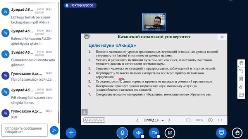Screen dimensions: 248x139
Task: Click 'Казанский исламский университет' slide title
Action: click(x=154, y=37)
